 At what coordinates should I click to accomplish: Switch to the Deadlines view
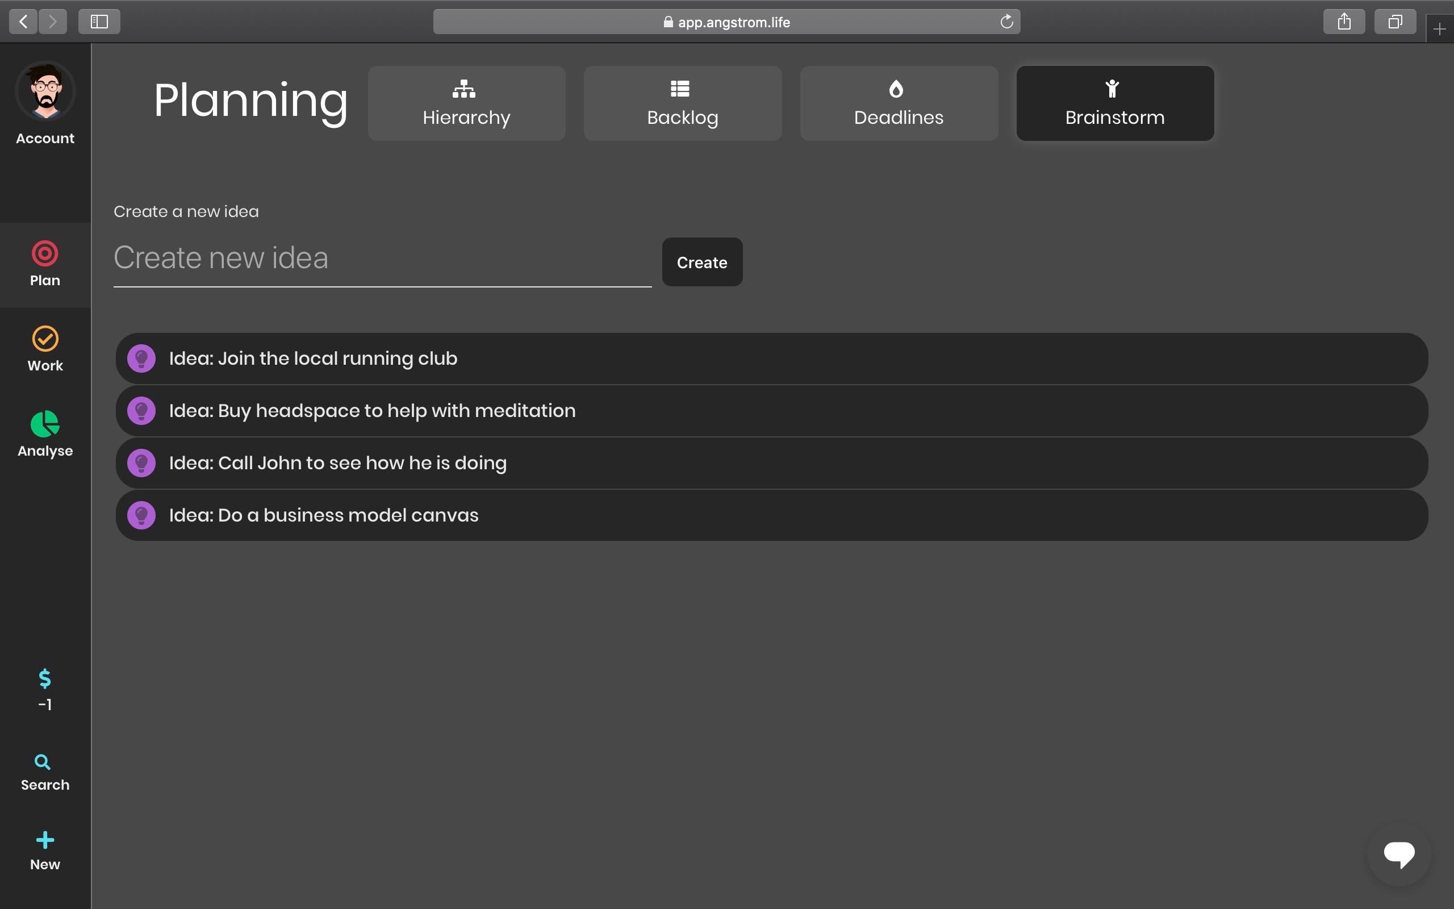coord(897,103)
